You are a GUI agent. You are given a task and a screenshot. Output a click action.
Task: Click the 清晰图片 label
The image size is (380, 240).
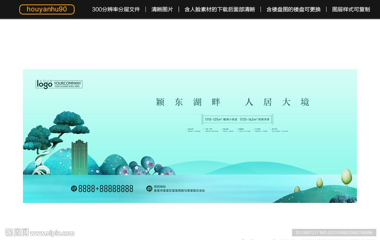coord(162,9)
